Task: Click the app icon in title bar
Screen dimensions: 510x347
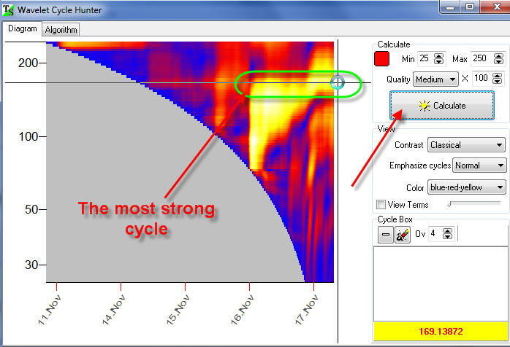Action: tap(9, 9)
